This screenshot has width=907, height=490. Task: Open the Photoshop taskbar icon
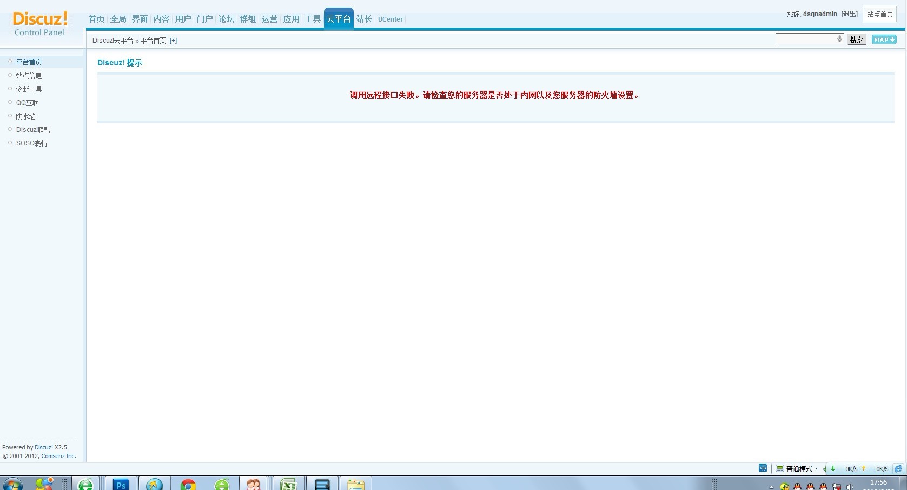pos(121,484)
